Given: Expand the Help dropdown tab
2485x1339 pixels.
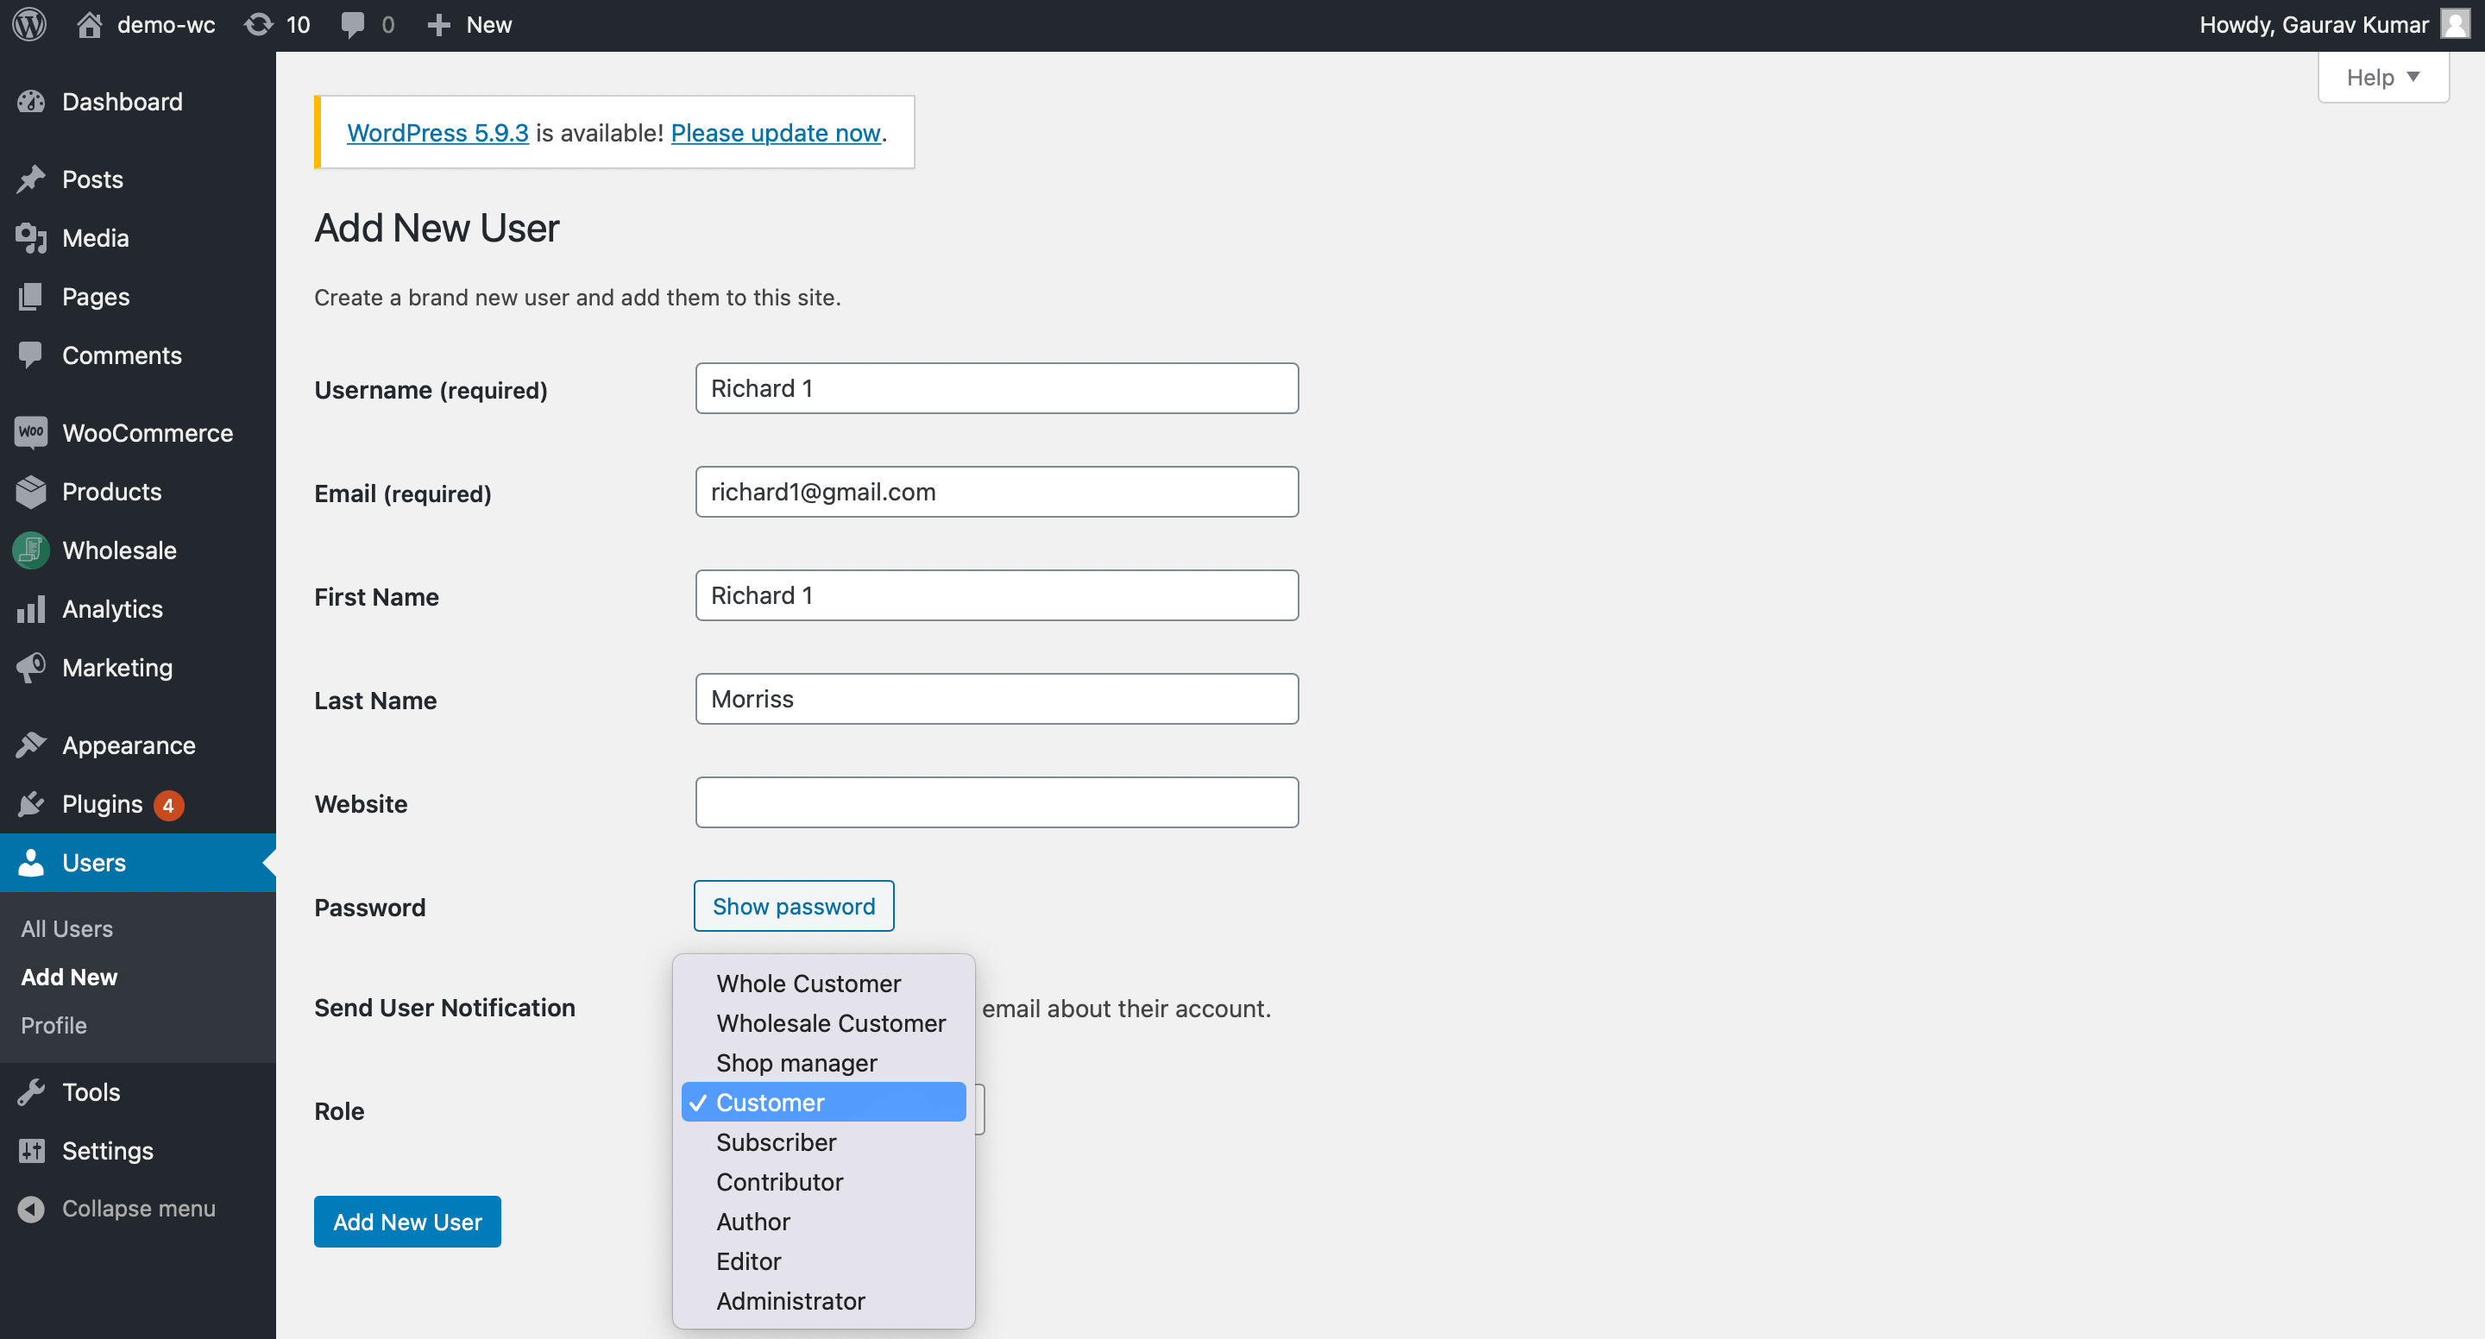Looking at the screenshot, I should [2381, 77].
